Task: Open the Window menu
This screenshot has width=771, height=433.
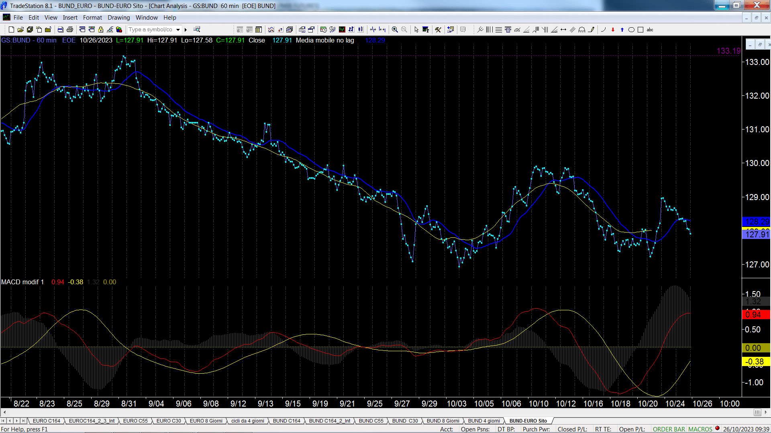Action: coord(147,18)
